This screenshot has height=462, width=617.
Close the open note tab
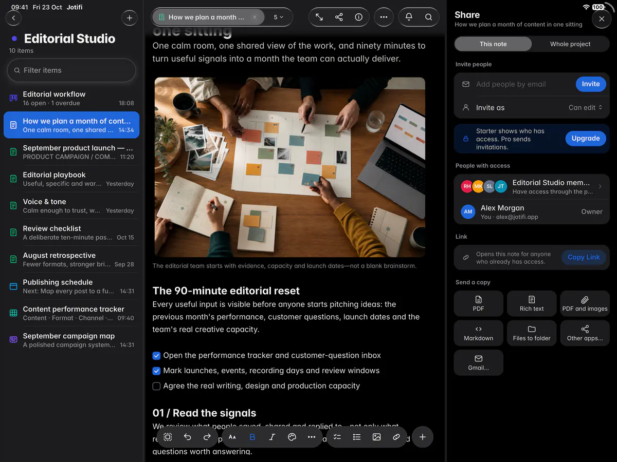click(255, 17)
